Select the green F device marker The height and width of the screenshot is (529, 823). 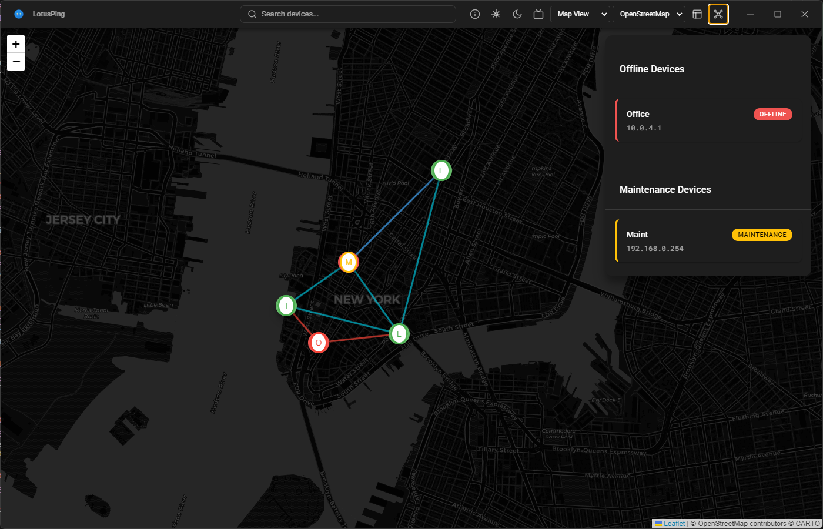[x=441, y=170]
